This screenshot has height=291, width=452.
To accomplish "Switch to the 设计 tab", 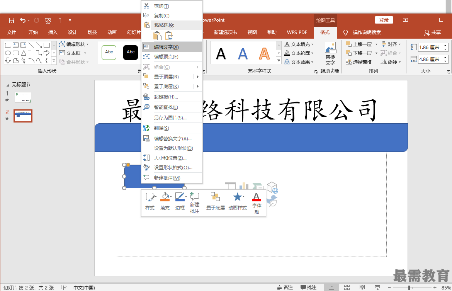I will click(x=73, y=32).
